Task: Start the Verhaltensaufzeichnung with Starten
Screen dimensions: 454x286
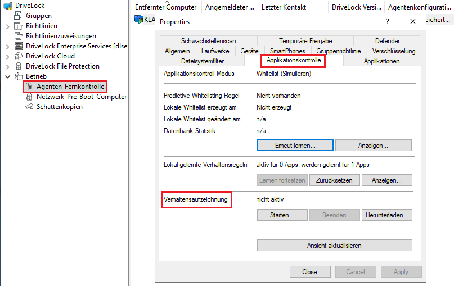Action: click(x=282, y=215)
